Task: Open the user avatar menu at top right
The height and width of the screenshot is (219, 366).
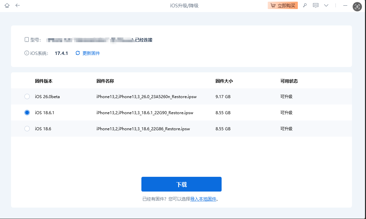Action: click(357, 6)
